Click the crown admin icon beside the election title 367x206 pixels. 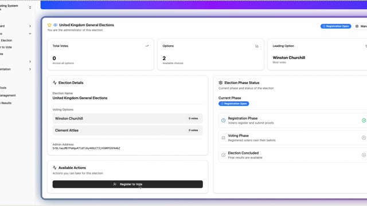[x=49, y=25]
